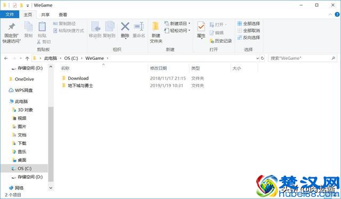
Task: Click Edit (编辑) in the ribbon
Action: pos(217,33)
